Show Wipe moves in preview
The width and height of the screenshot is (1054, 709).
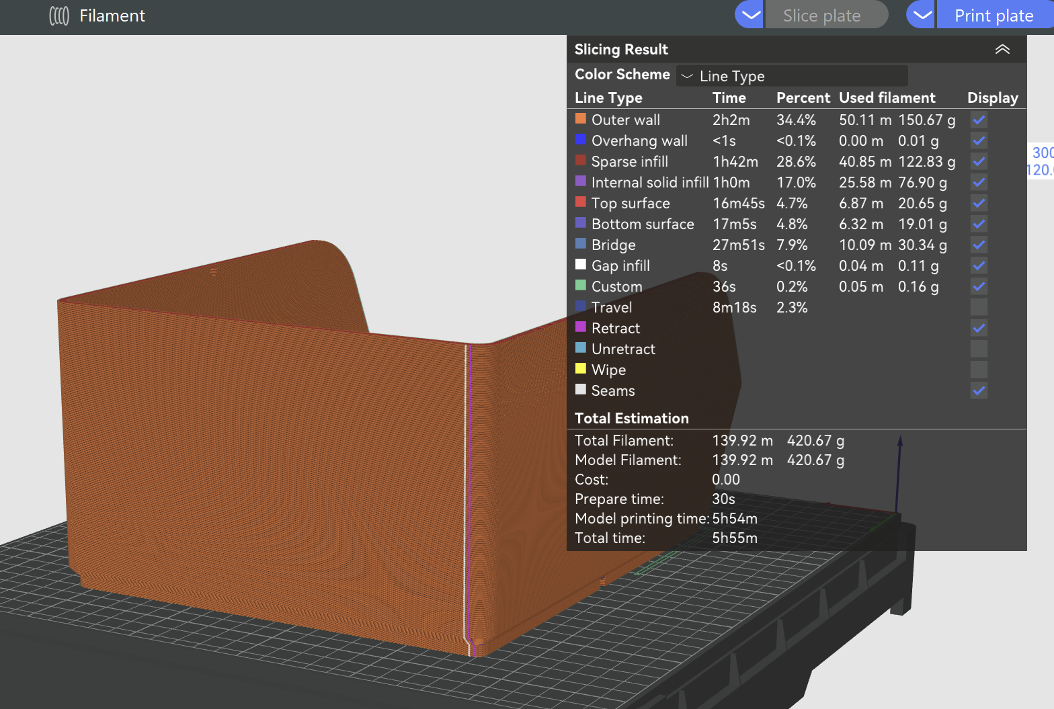[979, 370]
